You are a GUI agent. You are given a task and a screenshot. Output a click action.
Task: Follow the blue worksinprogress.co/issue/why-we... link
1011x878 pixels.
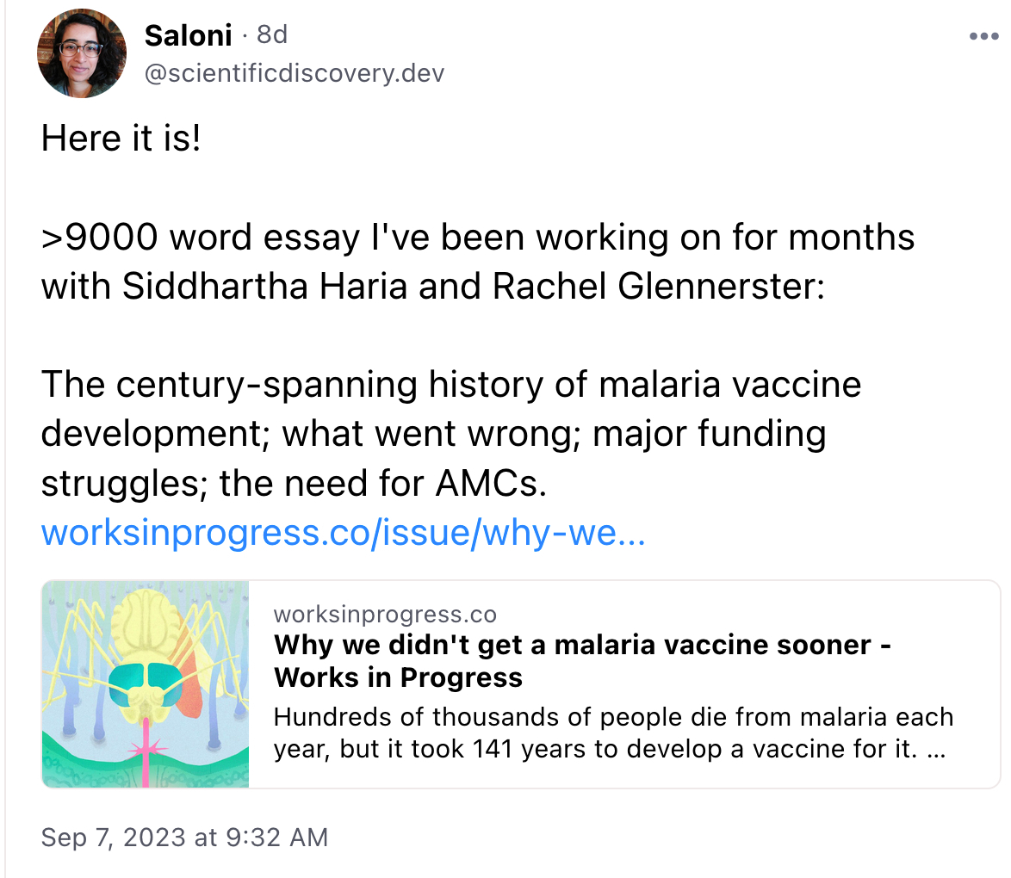[x=343, y=533]
